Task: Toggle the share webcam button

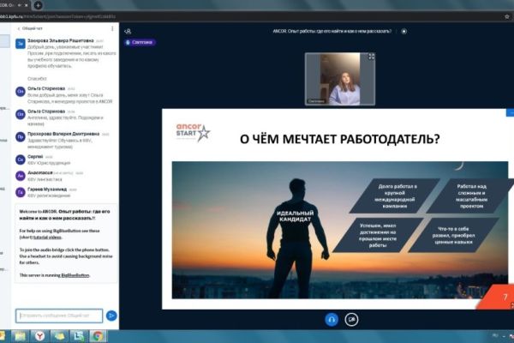Action: [351, 319]
